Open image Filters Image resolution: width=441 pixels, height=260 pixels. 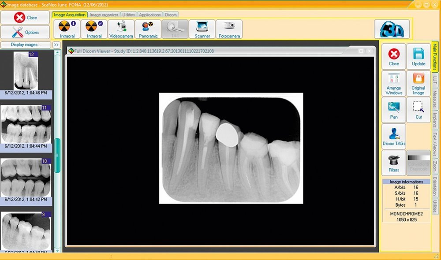(394, 163)
